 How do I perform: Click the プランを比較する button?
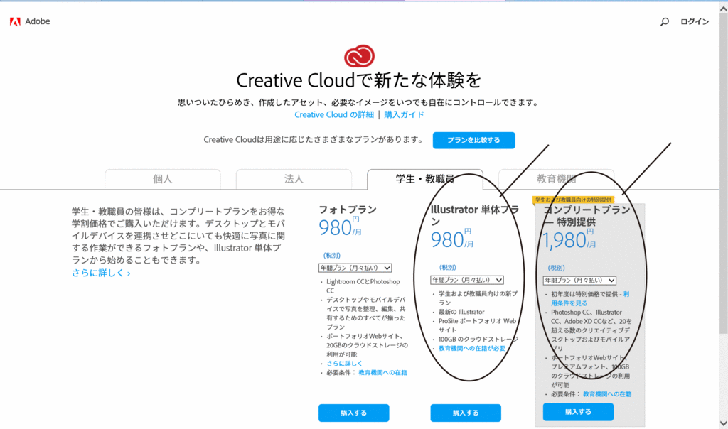[x=473, y=140]
